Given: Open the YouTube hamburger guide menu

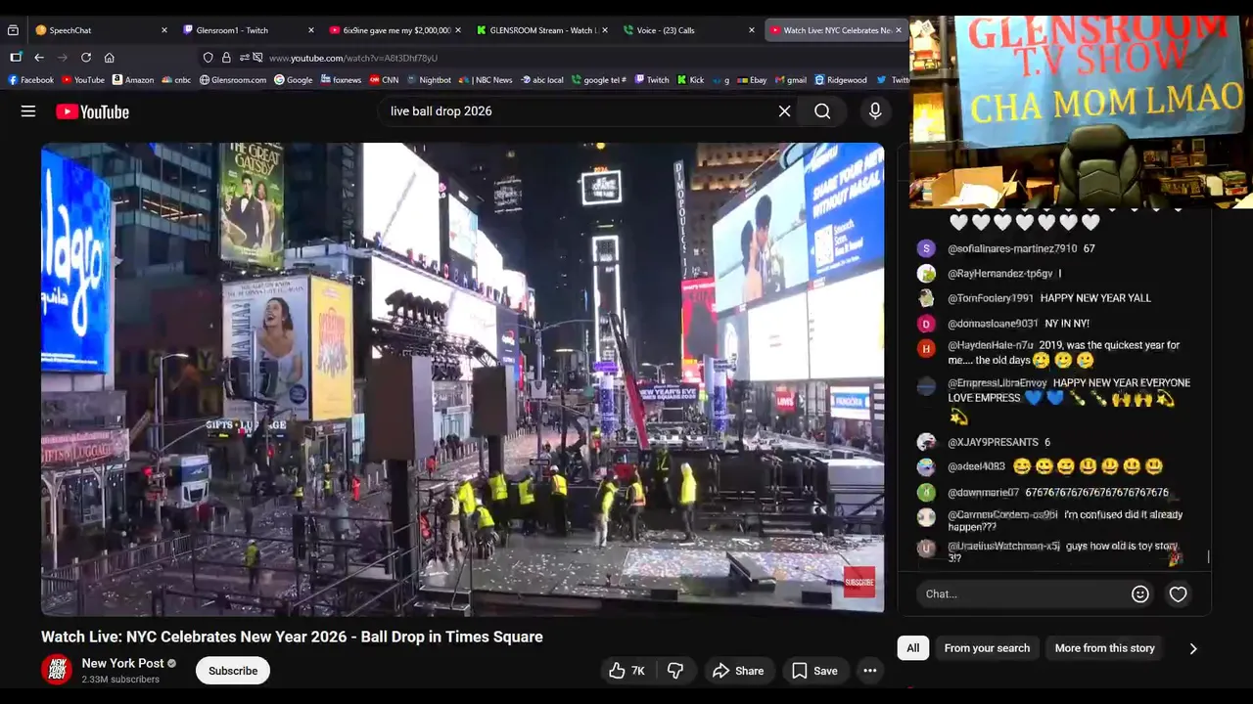Looking at the screenshot, I should point(28,111).
